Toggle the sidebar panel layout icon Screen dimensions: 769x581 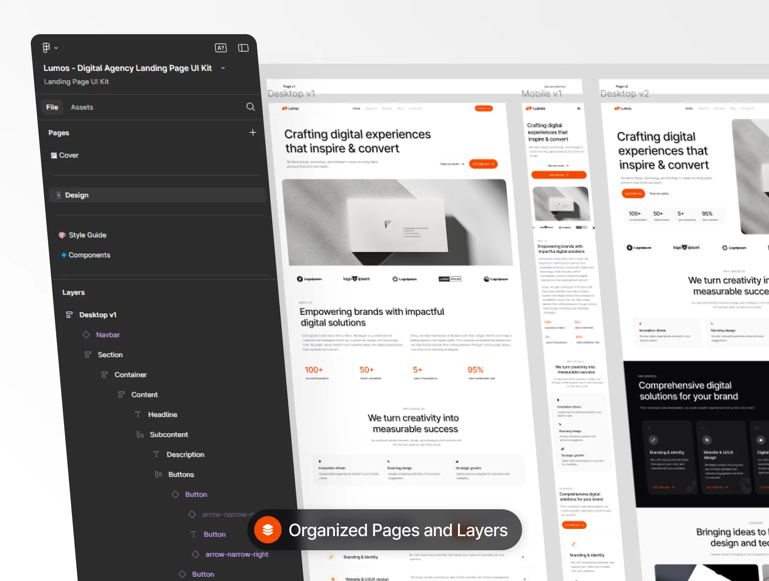coord(243,48)
